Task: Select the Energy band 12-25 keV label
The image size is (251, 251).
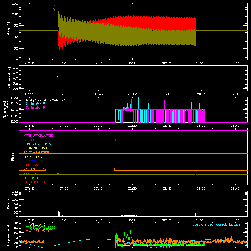Action: coord(45,100)
